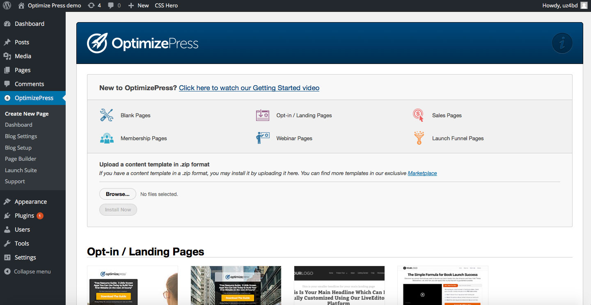The height and width of the screenshot is (305, 591).
Task: Open the OptimizePress Dashboard submenu item
Action: pyautogui.click(x=18, y=125)
